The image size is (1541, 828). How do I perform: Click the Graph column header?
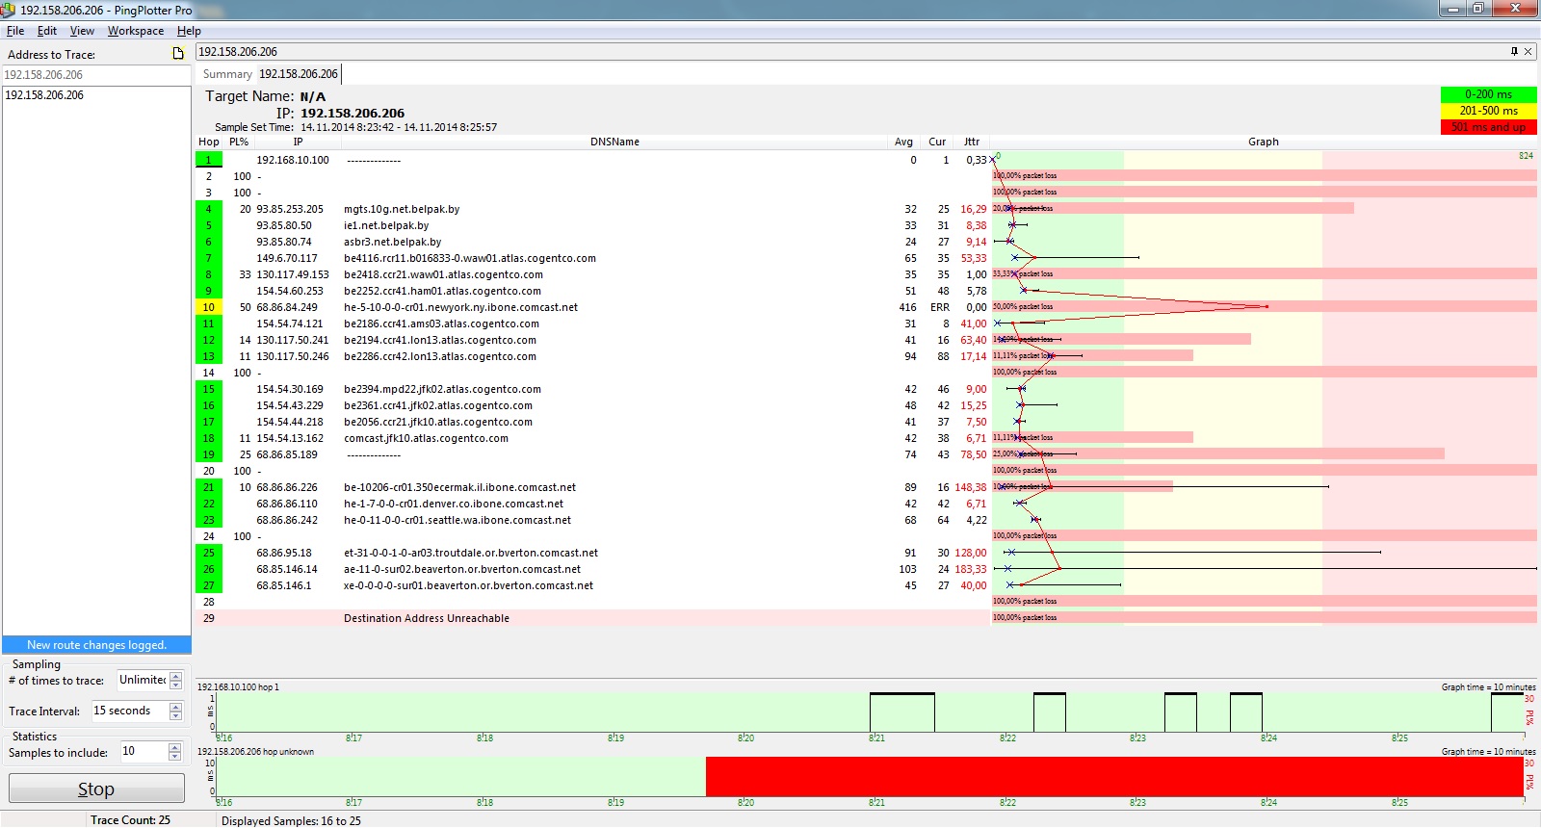(1264, 142)
